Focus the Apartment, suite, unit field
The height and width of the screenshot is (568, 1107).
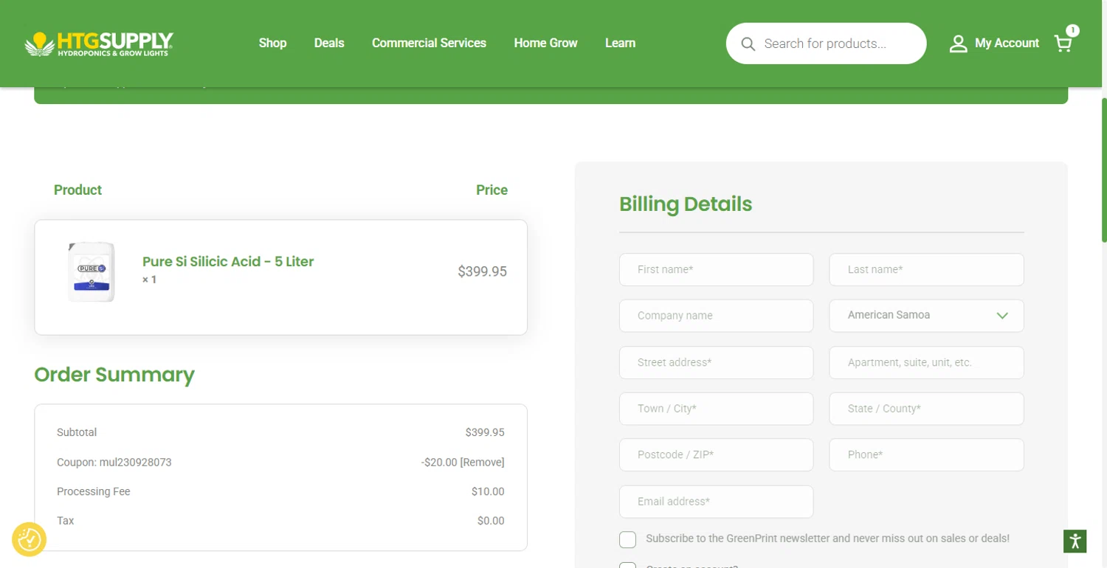[926, 363]
